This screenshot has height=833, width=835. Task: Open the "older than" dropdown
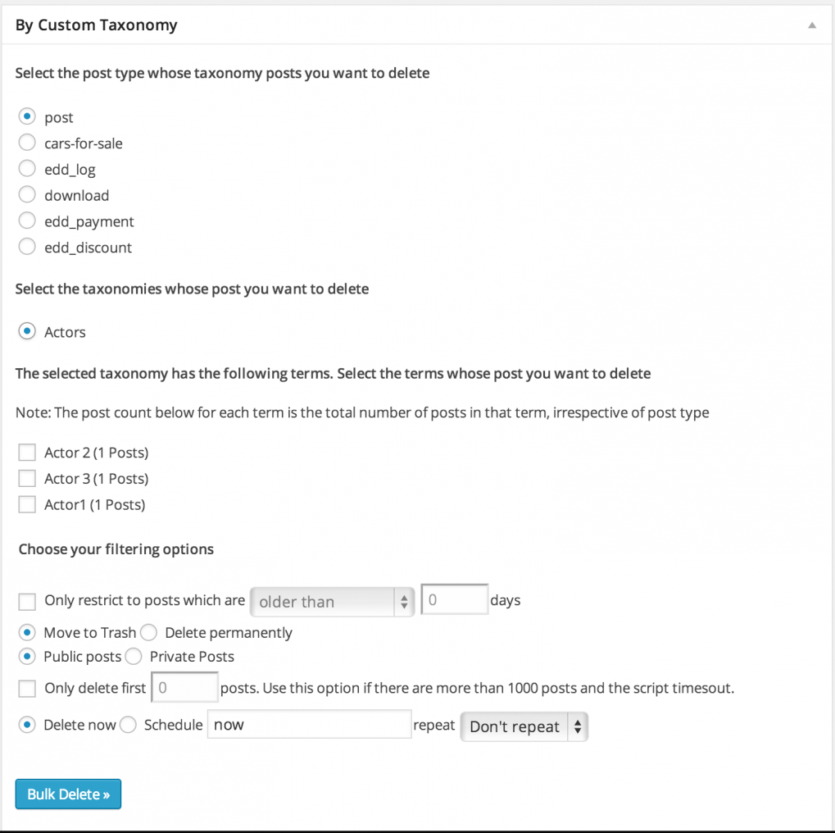point(332,601)
